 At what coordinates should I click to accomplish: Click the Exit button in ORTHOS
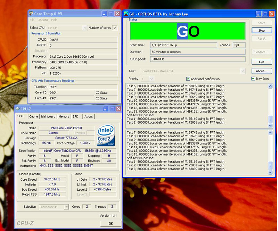click(262, 62)
